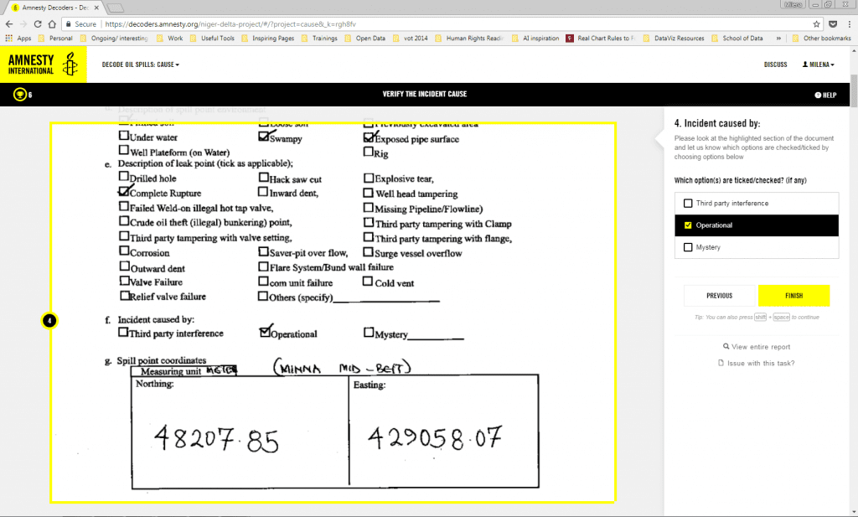Open the Work bookmarks folder

pos(169,39)
